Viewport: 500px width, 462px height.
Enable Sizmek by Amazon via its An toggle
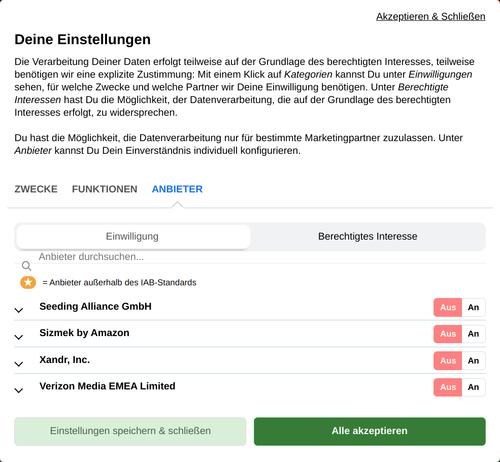(474, 334)
